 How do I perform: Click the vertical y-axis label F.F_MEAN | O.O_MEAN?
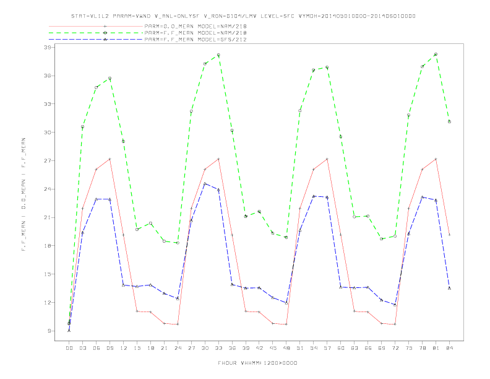[24, 194]
